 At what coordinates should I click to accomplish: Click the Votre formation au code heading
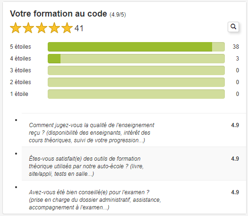point(59,14)
